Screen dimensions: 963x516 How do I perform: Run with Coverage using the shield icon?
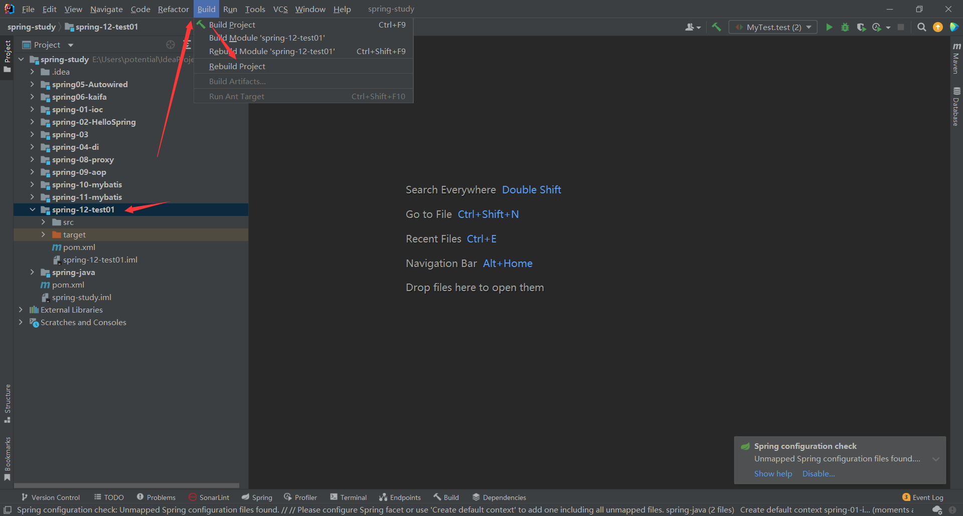[x=862, y=27]
